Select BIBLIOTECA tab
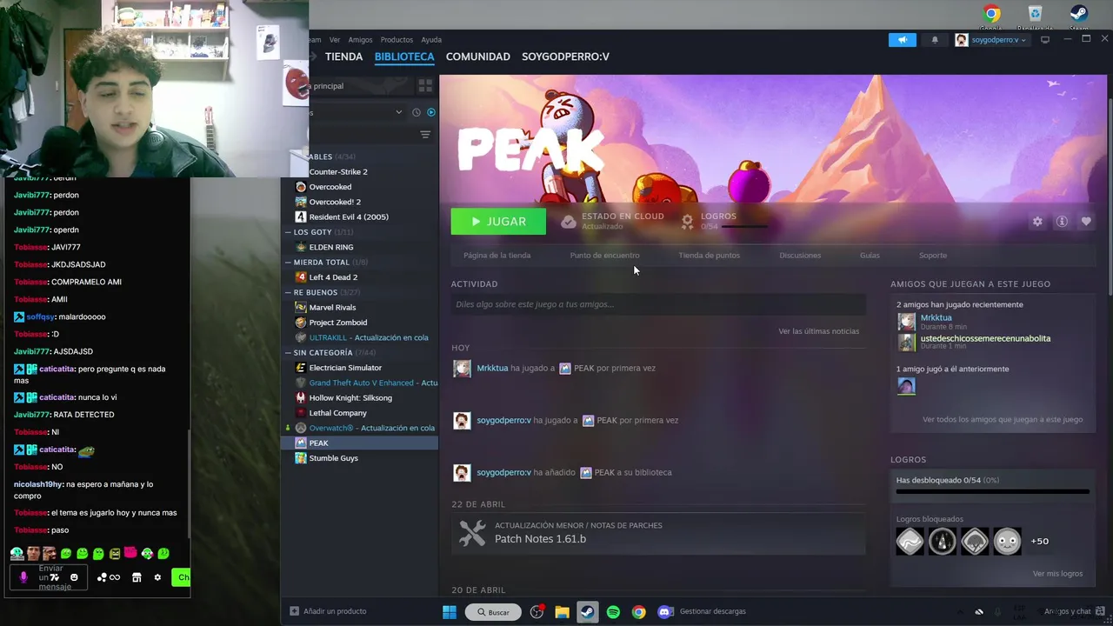This screenshot has height=626, width=1113. [404, 57]
